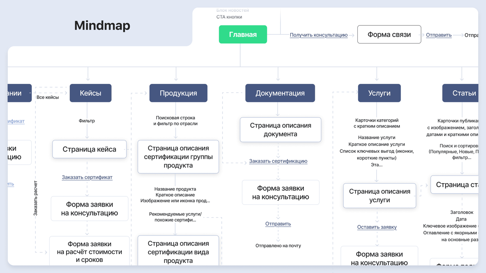Select the «Продукция» section node
This screenshot has height=273, width=486.
click(178, 93)
